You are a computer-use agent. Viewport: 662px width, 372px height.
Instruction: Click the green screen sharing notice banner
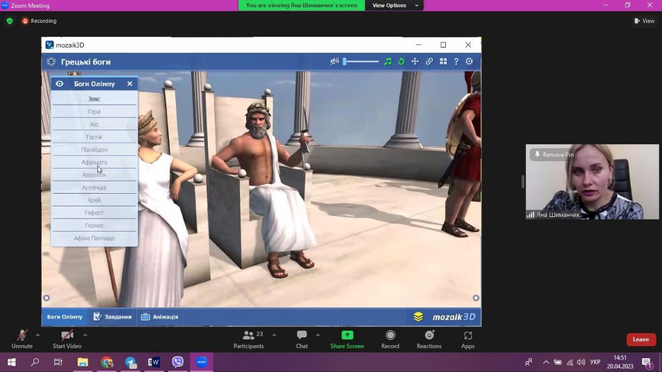click(x=302, y=5)
